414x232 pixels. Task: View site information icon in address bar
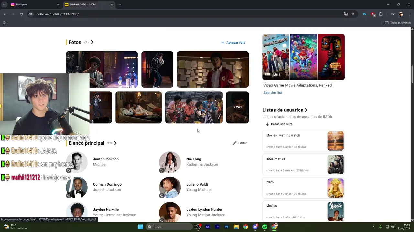(31, 14)
